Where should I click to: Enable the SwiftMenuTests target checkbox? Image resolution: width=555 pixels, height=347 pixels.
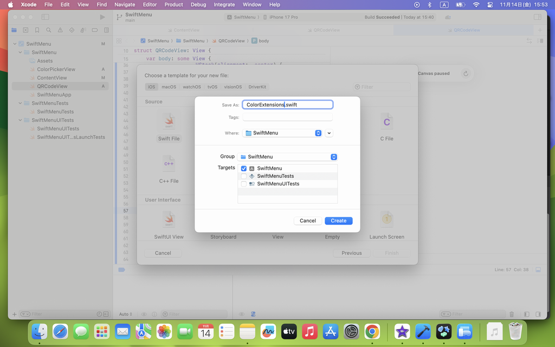click(244, 176)
